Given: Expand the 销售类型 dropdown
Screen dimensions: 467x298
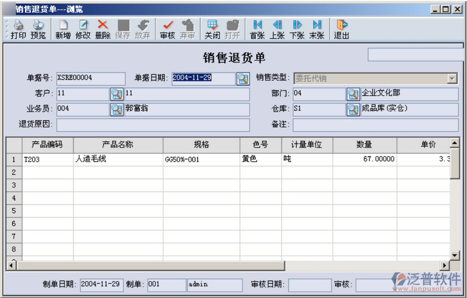Looking at the screenshot, I should point(452,78).
